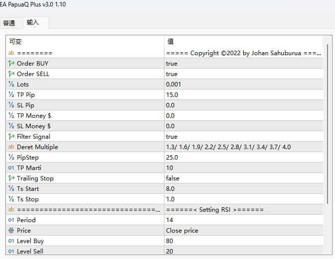Screen dimensions: 335x259
Task: Edit the Level Buy value 80
Action: [244, 241]
